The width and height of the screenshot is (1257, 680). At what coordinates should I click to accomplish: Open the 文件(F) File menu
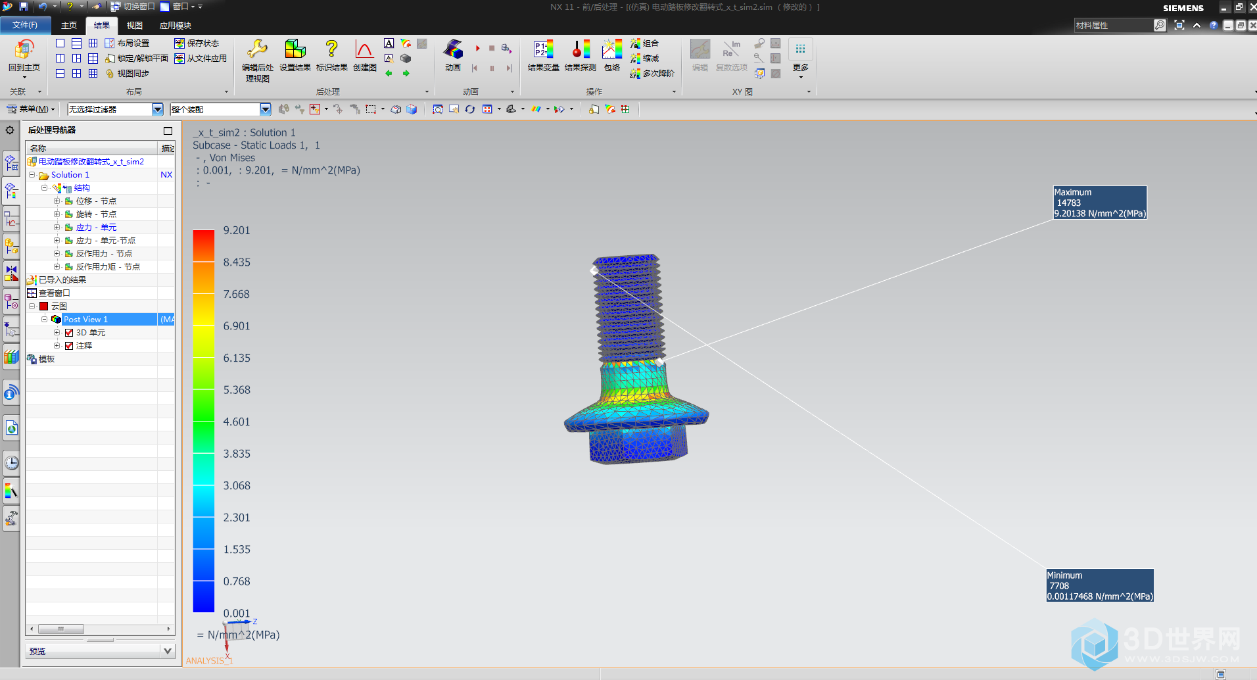tap(25, 25)
